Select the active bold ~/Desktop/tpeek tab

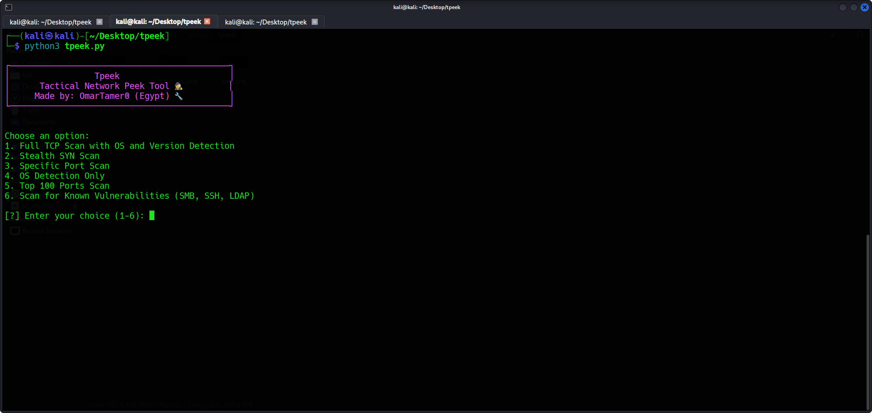click(x=158, y=22)
